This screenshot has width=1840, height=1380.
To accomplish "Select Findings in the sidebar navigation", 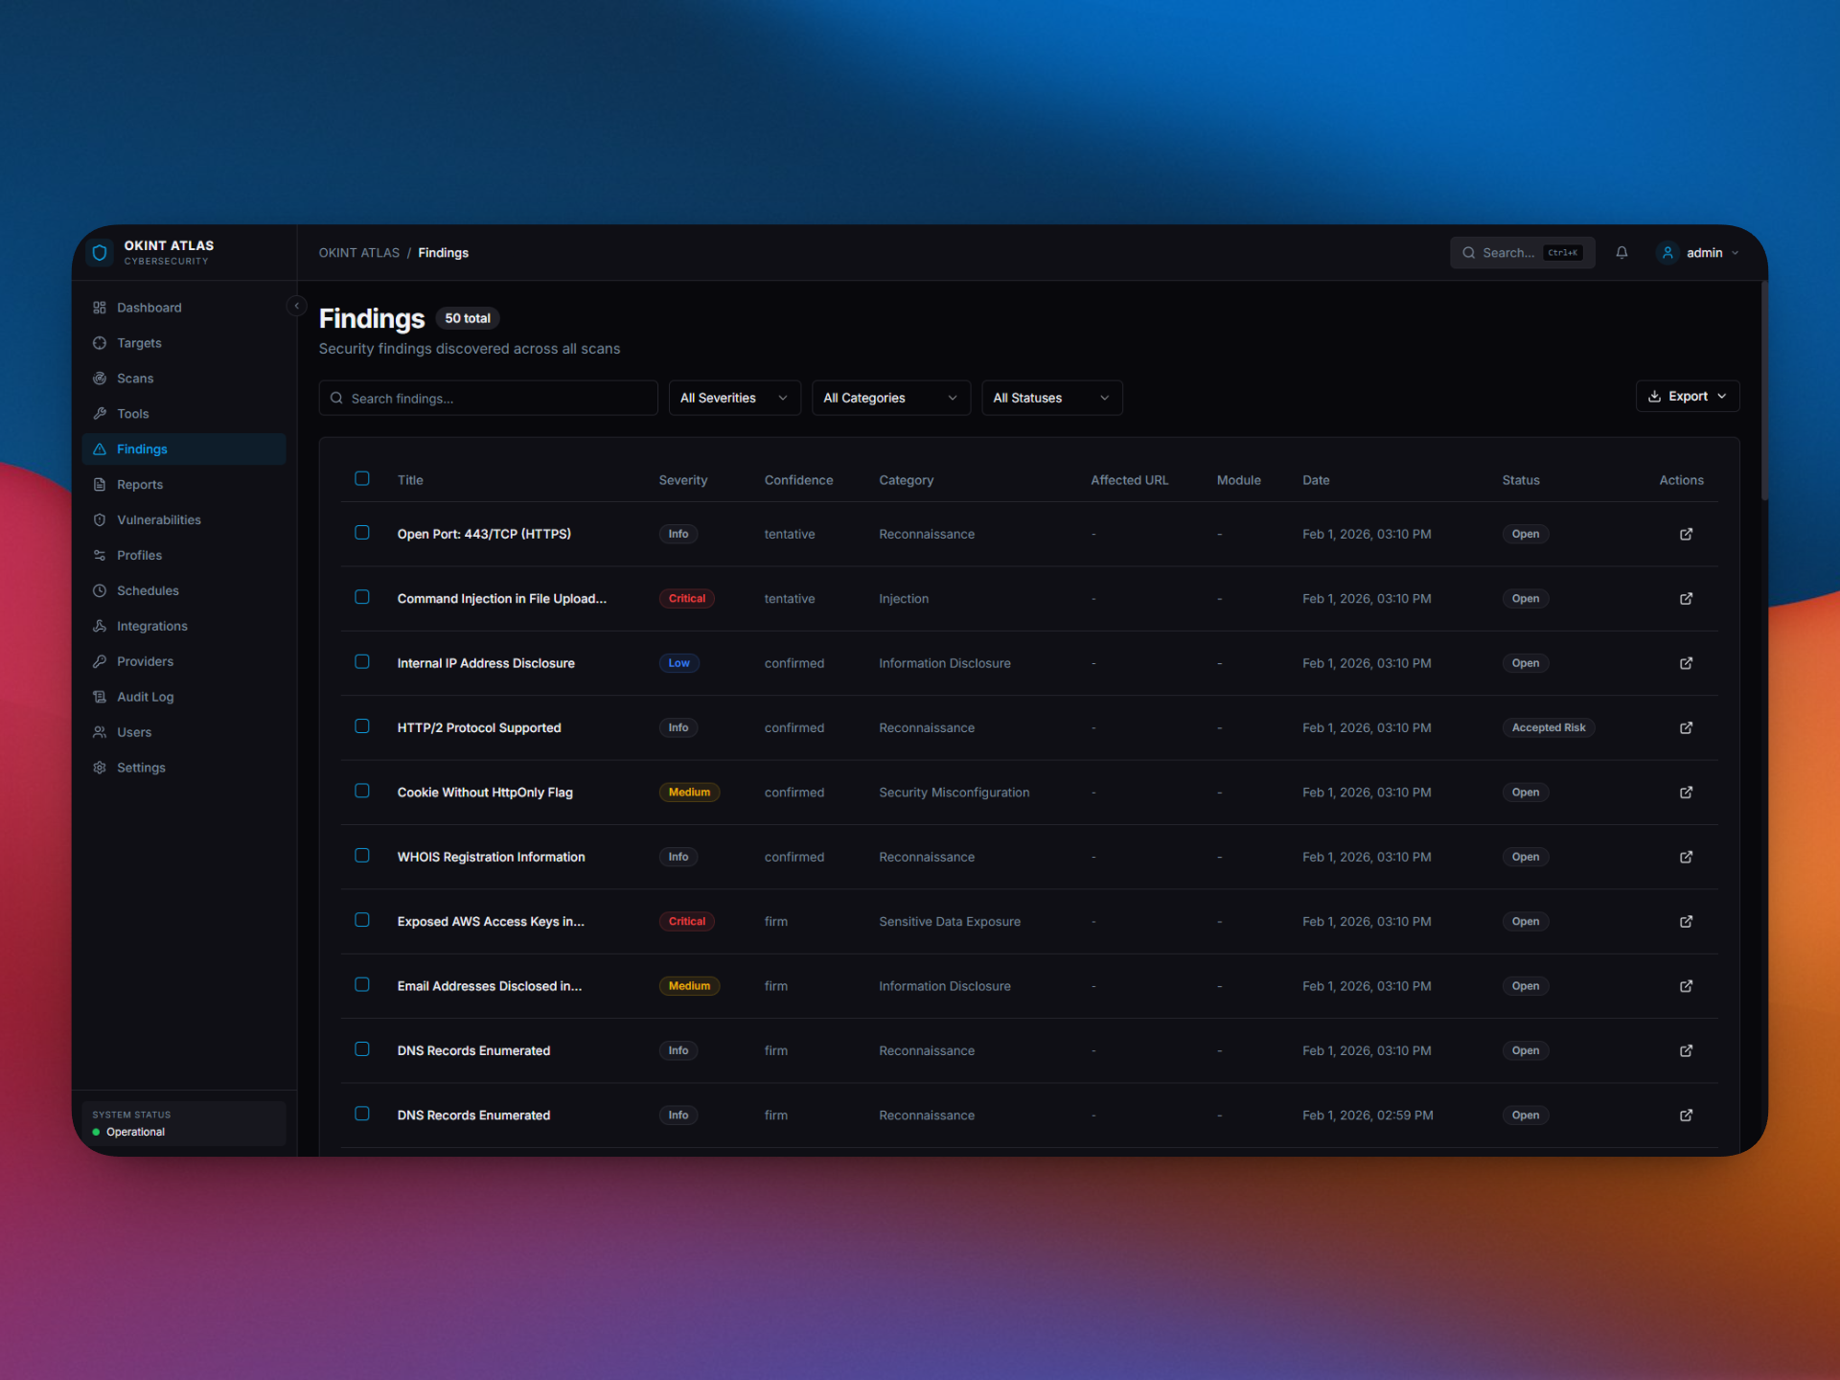I will pyautogui.click(x=143, y=448).
